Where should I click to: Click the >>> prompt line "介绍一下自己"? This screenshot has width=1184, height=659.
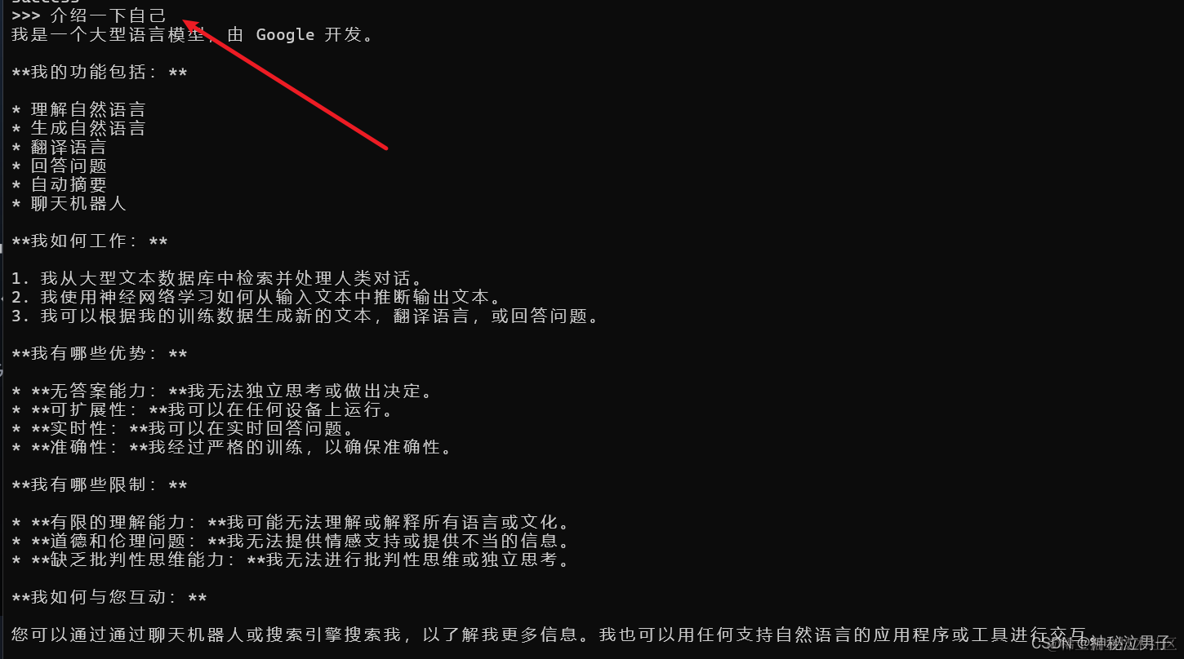pos(88,15)
